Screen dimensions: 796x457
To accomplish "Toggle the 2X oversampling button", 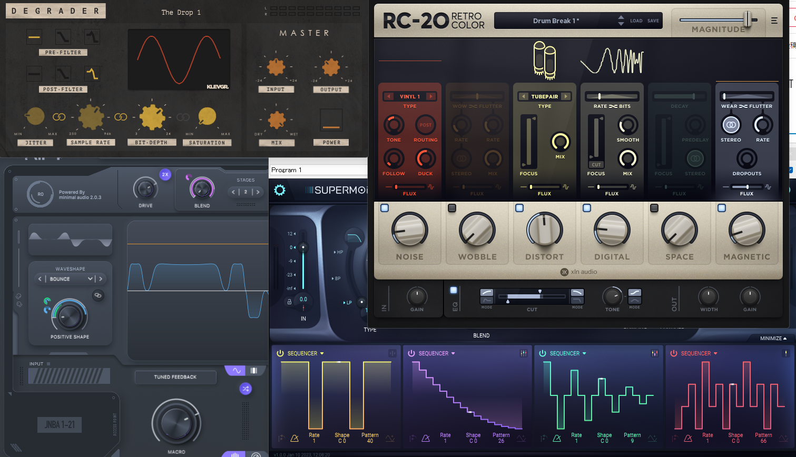I will (x=165, y=174).
